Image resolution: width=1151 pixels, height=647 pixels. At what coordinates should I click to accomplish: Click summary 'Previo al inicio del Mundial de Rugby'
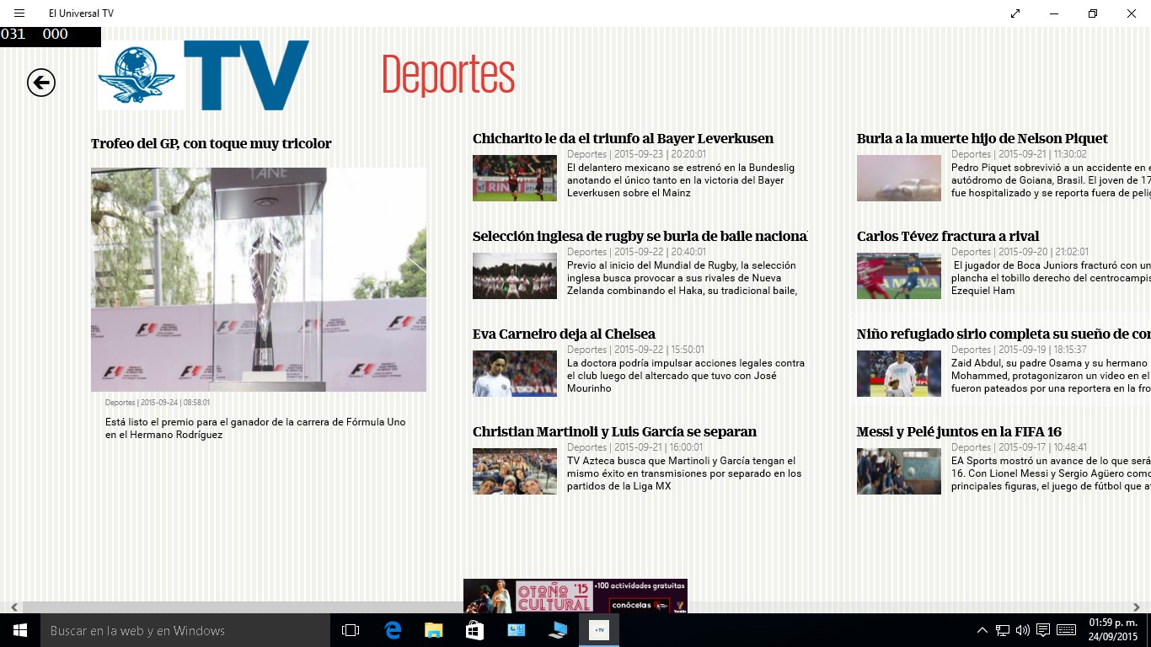(683, 278)
